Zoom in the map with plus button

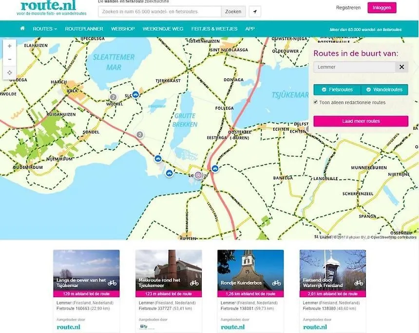point(10,46)
